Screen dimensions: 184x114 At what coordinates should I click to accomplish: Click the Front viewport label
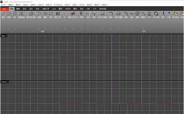tap(4, 82)
